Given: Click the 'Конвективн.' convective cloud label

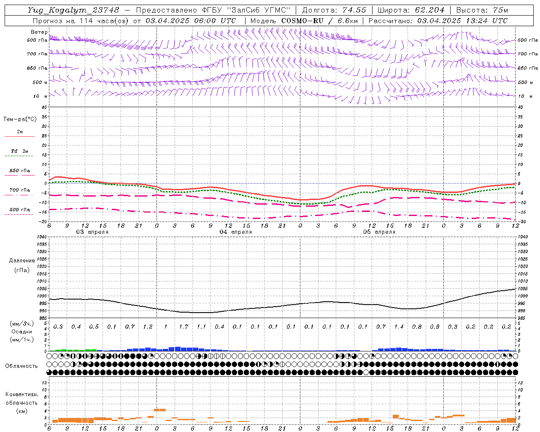Looking at the screenshot, I should (22, 394).
